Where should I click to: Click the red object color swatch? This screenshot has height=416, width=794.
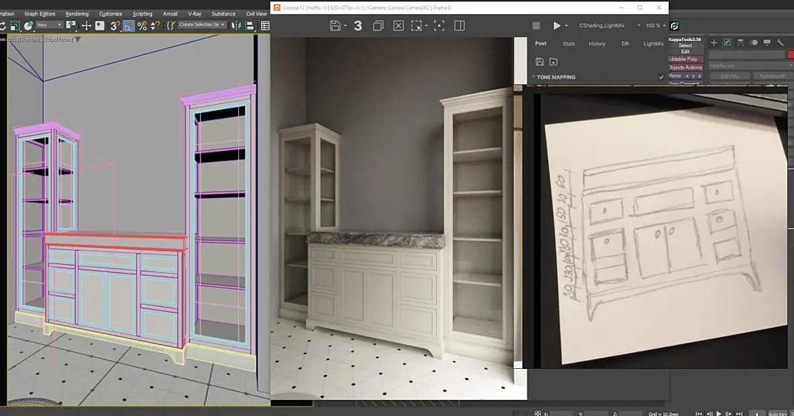790,54
